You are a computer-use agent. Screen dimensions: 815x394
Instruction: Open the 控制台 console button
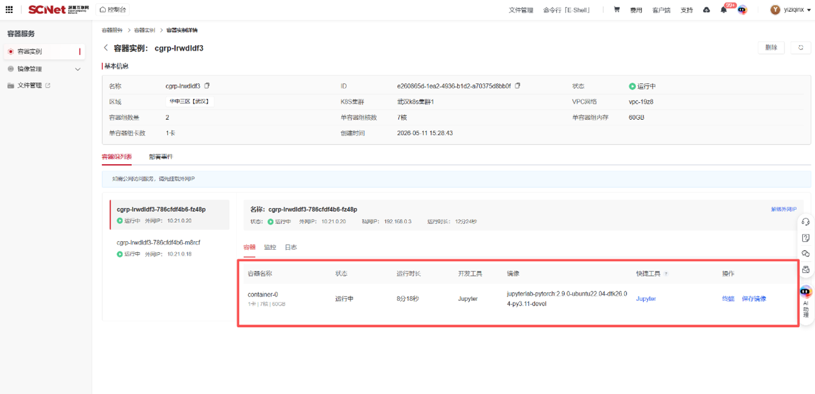[x=113, y=10]
